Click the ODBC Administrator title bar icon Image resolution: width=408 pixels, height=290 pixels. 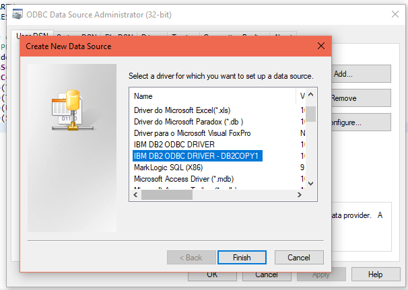(x=18, y=14)
